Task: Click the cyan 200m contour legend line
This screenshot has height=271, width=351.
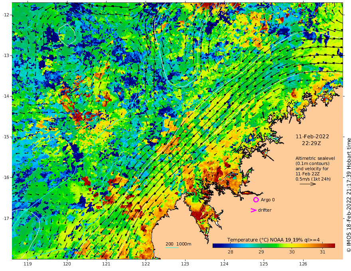Action: point(172,247)
